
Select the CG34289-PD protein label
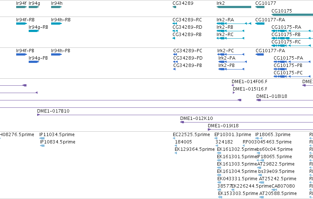click(x=188, y=58)
